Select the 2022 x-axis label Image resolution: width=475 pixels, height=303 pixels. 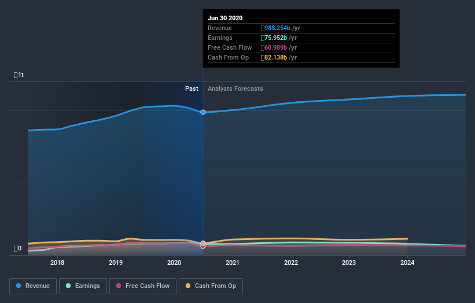click(291, 263)
